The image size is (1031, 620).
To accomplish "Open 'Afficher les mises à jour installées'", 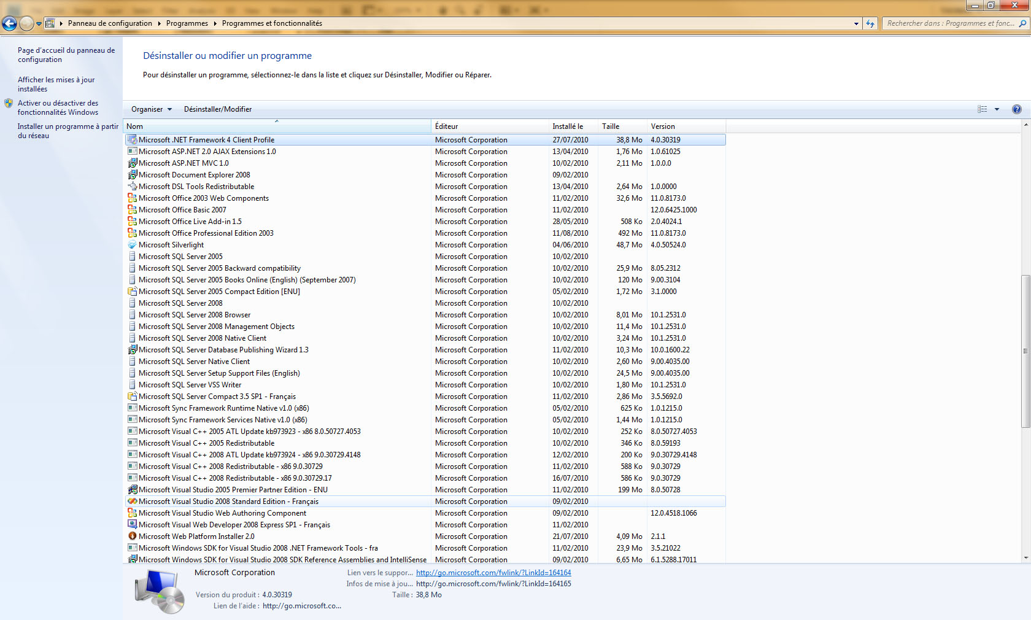I will [x=56, y=84].
